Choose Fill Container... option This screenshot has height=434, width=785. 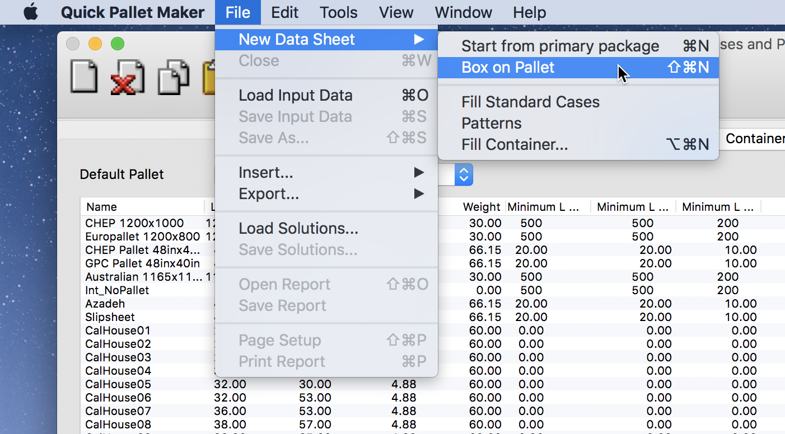578,144
